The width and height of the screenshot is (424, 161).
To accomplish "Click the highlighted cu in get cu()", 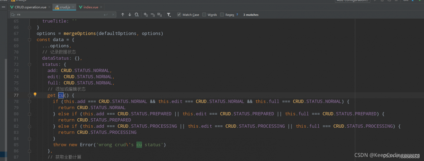I will (61, 95).
